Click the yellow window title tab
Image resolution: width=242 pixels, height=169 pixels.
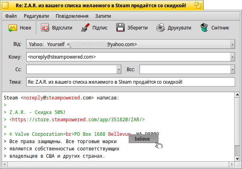pyautogui.click(x=101, y=6)
